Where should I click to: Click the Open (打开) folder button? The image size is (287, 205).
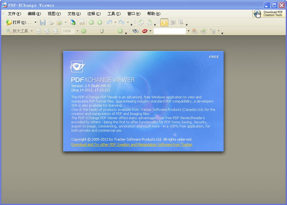point(19,22)
